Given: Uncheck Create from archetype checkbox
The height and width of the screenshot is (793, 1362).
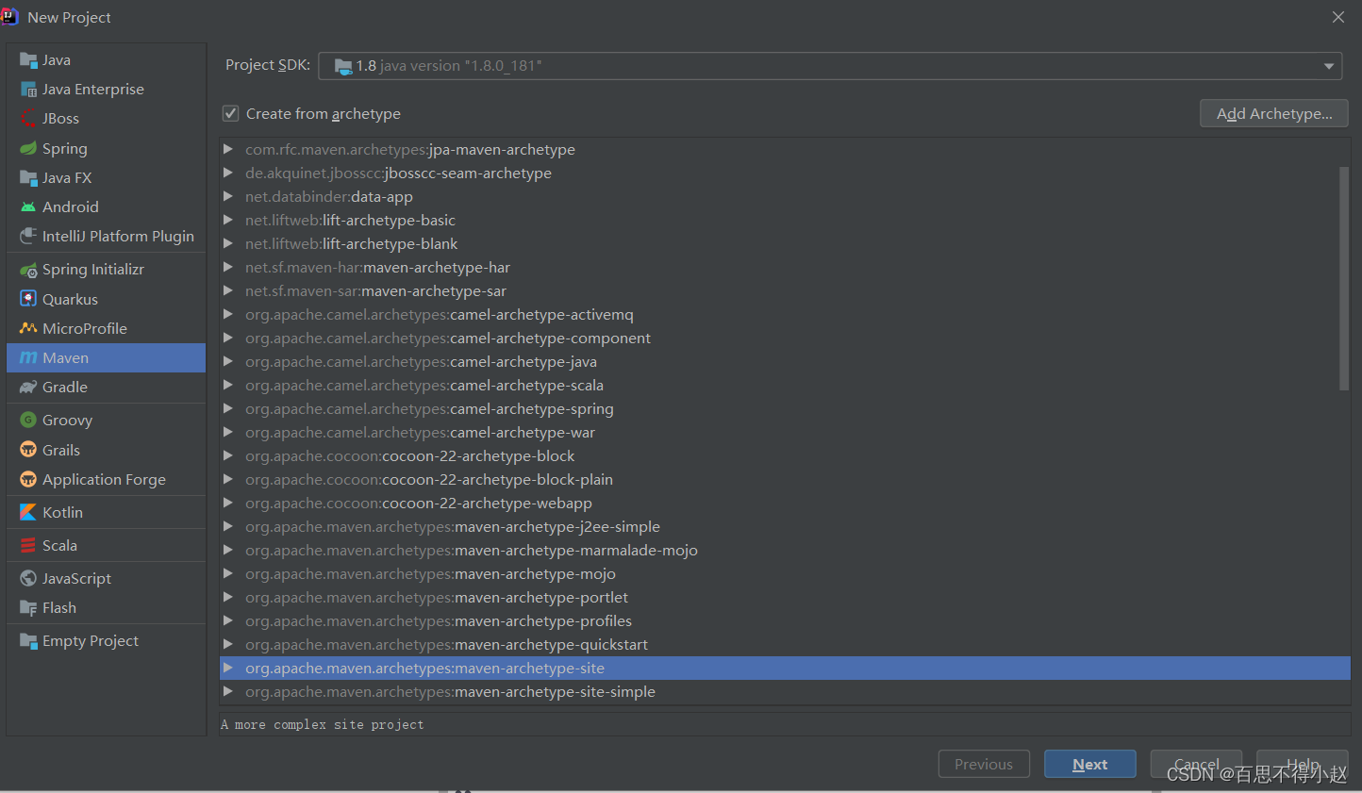Looking at the screenshot, I should click(230, 113).
